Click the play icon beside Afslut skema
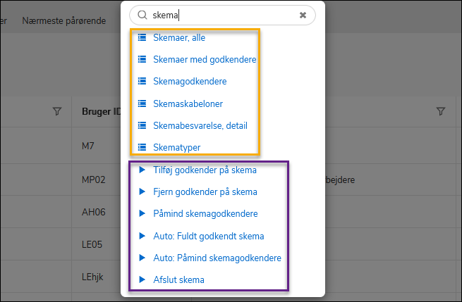This screenshot has height=302, width=462. (x=142, y=280)
